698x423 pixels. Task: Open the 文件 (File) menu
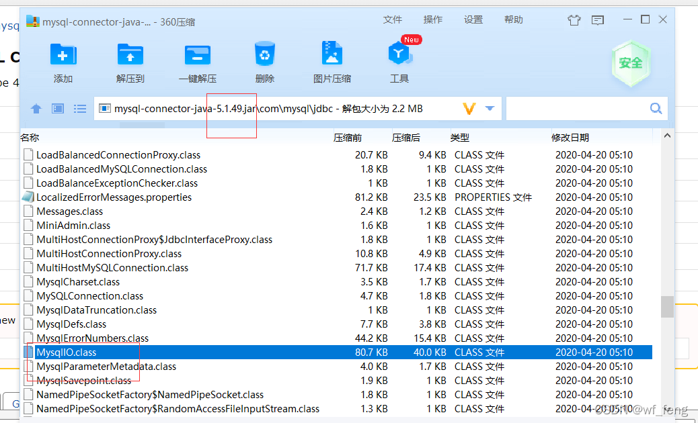tap(393, 19)
